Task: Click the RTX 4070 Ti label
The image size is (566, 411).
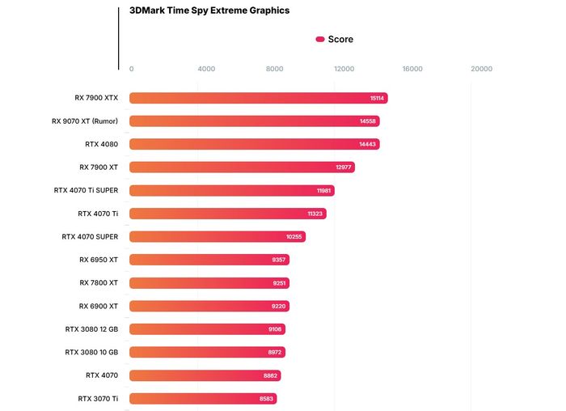Action: click(x=98, y=214)
